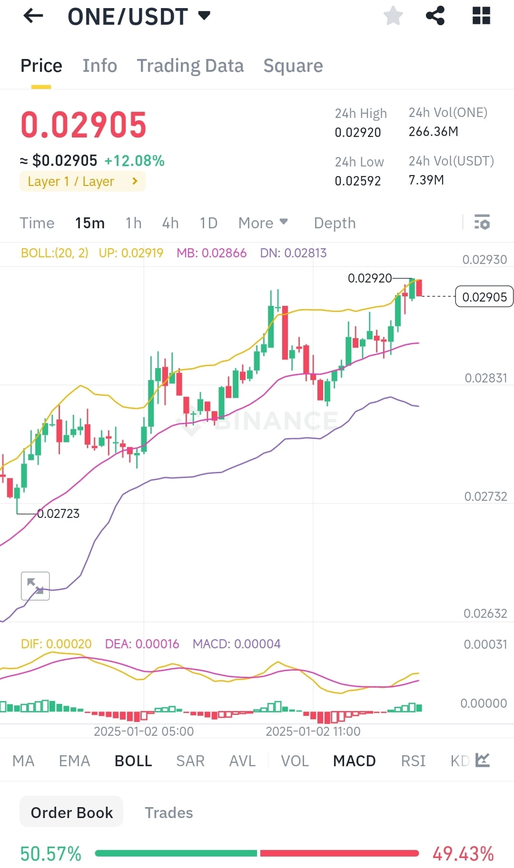Screen dimensions: 514x868
Task: Open chart style icon next to KD
Action: pos(484,761)
